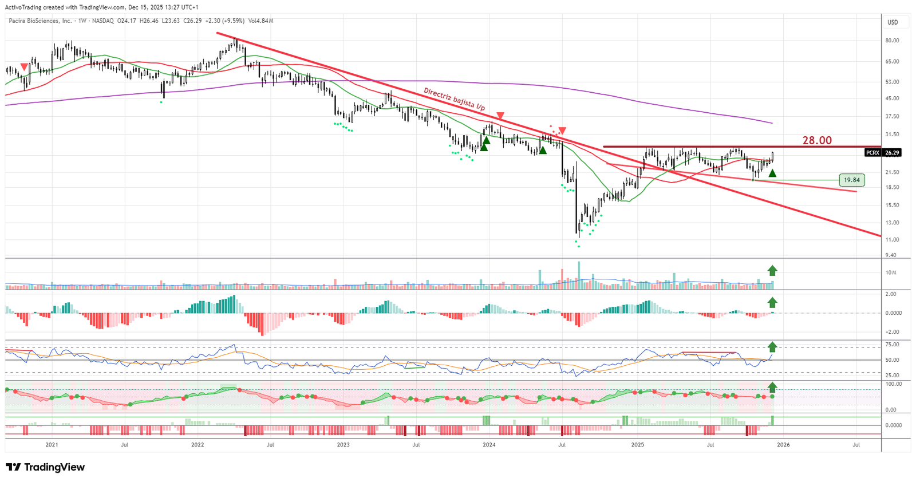Select the red down triangle near July 2024
The image size is (916, 482).
562,131
